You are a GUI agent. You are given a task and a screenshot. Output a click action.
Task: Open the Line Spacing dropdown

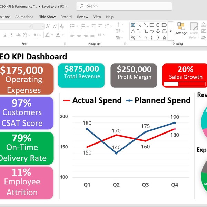(109, 27)
